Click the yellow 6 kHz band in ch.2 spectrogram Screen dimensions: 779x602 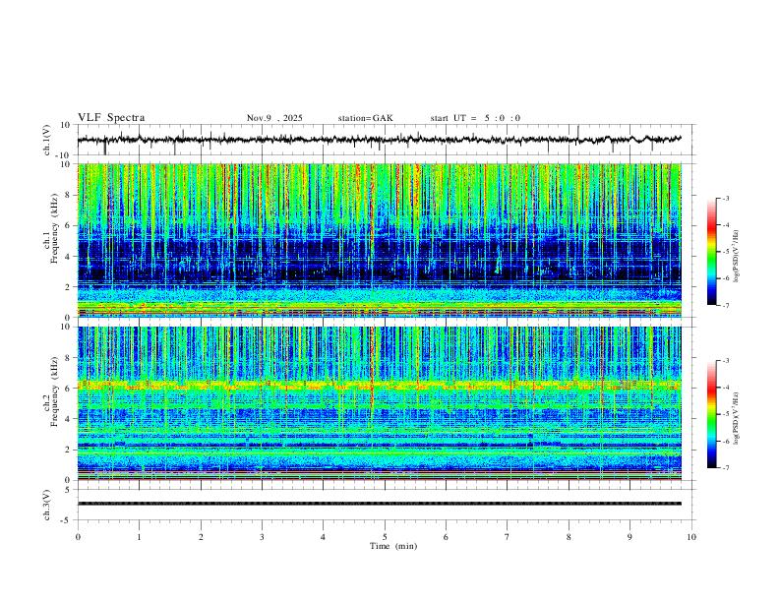[379, 385]
